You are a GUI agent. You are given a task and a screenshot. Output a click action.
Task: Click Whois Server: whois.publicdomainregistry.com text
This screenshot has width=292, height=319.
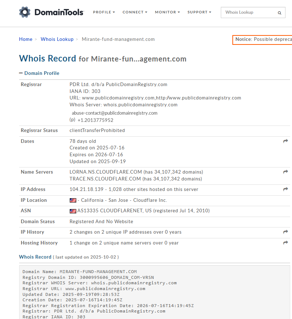tap(124, 105)
